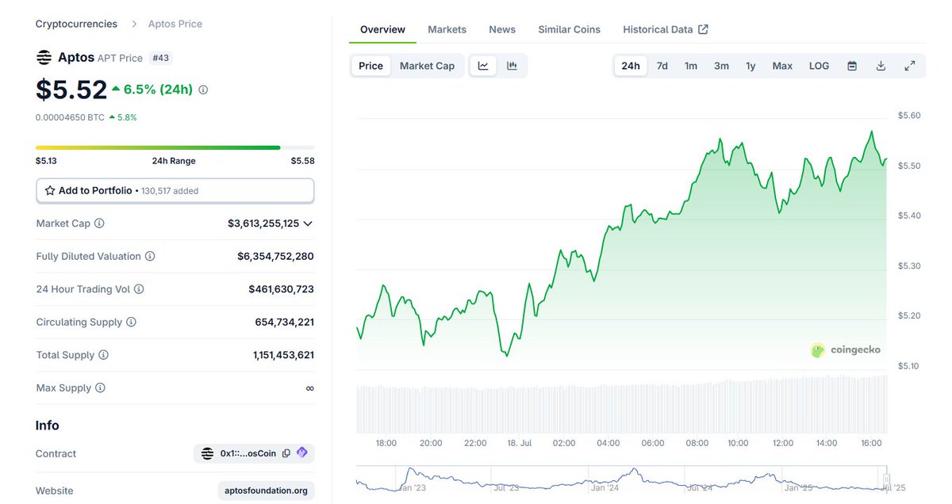Click the 130,517 added text
The height and width of the screenshot is (504, 952).
[170, 191]
